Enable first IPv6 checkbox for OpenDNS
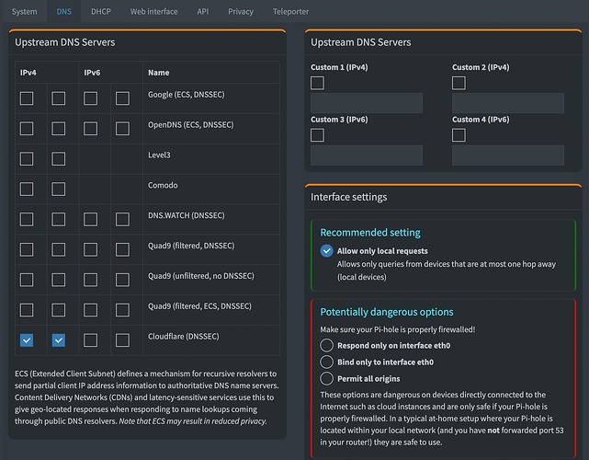Viewport: 589px width, 460px height. click(x=91, y=128)
